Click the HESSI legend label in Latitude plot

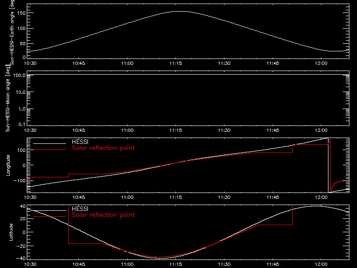(80, 209)
